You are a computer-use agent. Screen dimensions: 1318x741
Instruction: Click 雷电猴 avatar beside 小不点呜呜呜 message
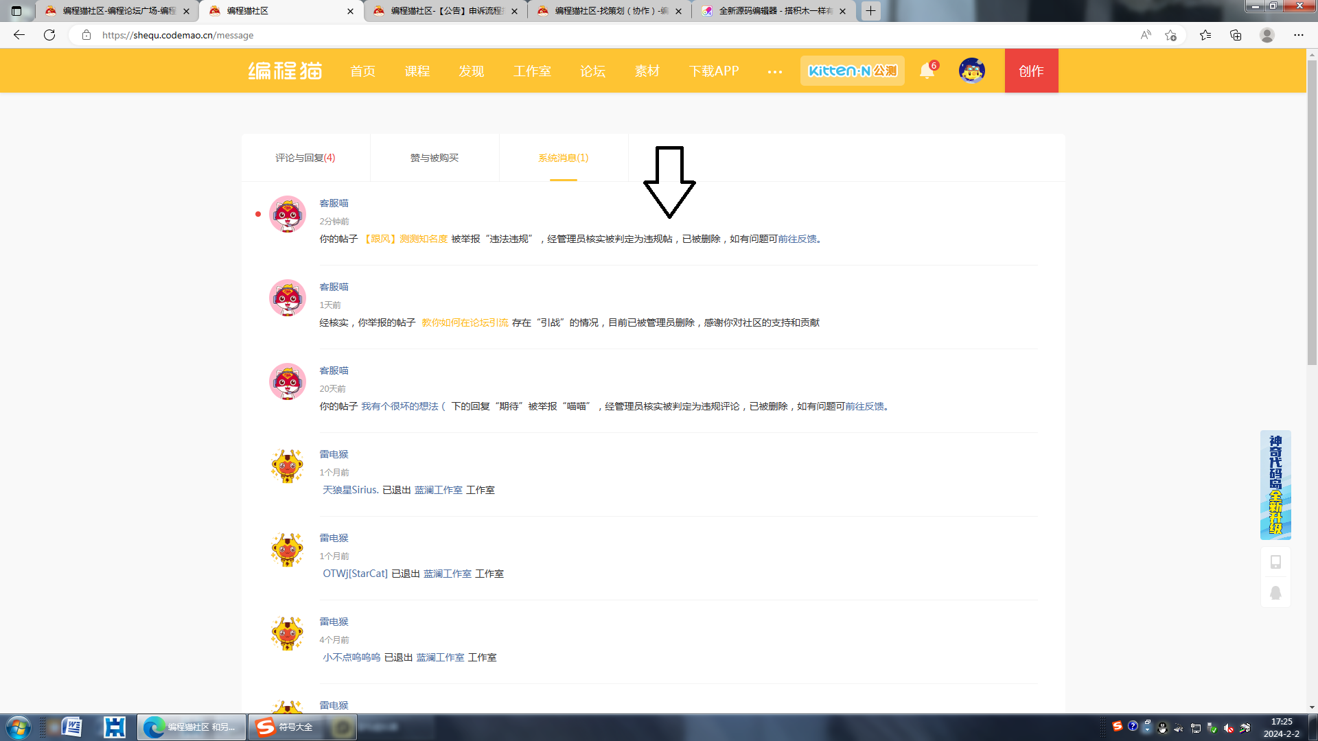pos(288,633)
